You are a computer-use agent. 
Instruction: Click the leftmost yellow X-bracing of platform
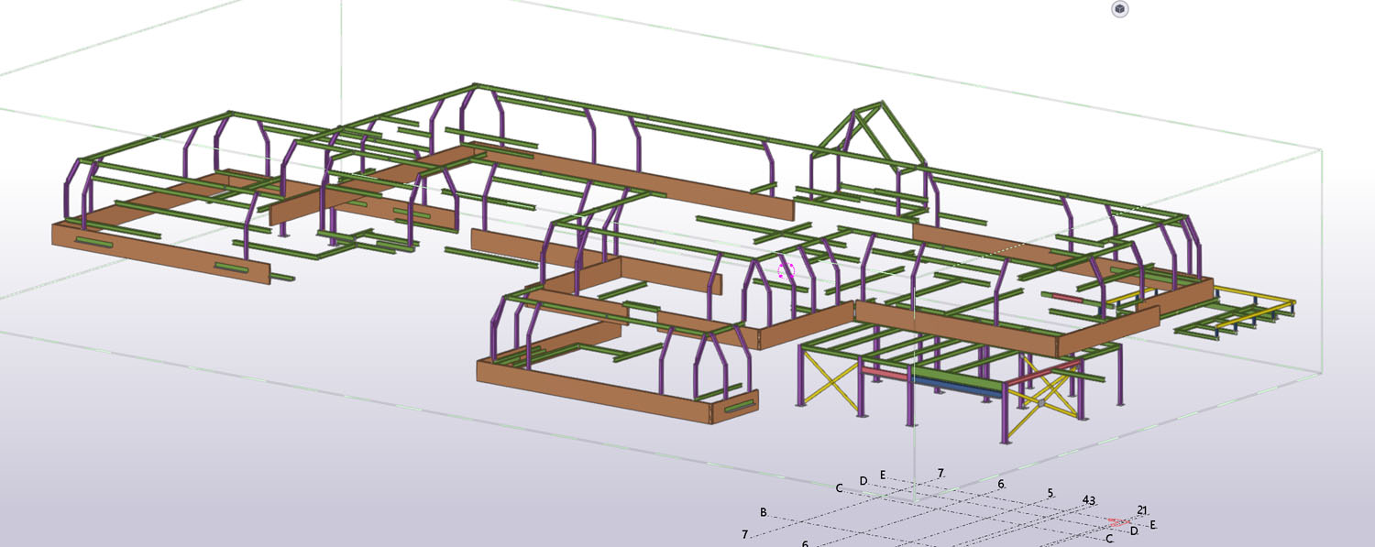[x=830, y=382]
